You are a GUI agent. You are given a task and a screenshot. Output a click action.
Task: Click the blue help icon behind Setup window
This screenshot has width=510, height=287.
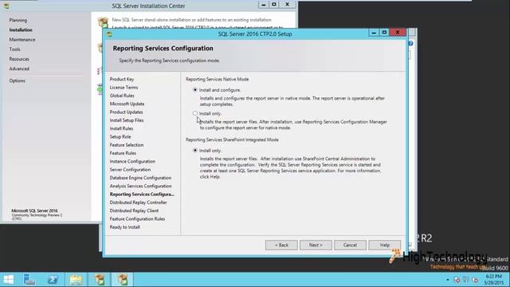[410, 43]
